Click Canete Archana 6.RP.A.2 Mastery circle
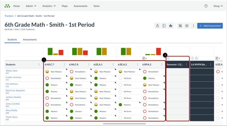 (145, 78)
